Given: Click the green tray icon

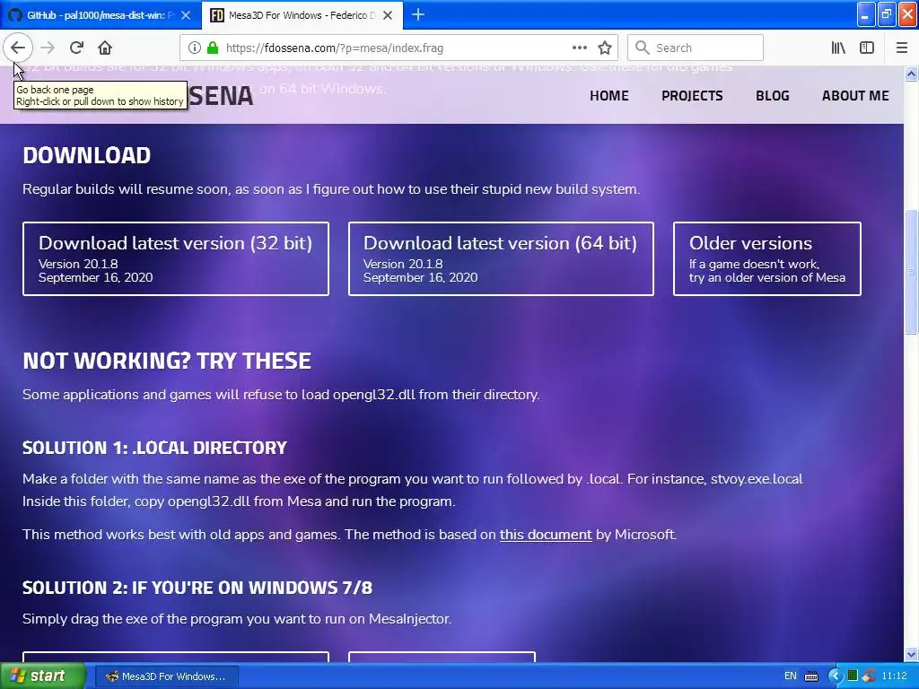Looking at the screenshot, I should 853,676.
